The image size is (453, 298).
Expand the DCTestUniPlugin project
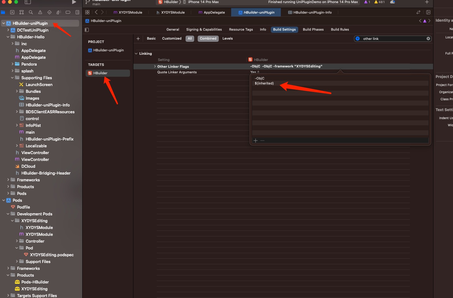point(8,30)
